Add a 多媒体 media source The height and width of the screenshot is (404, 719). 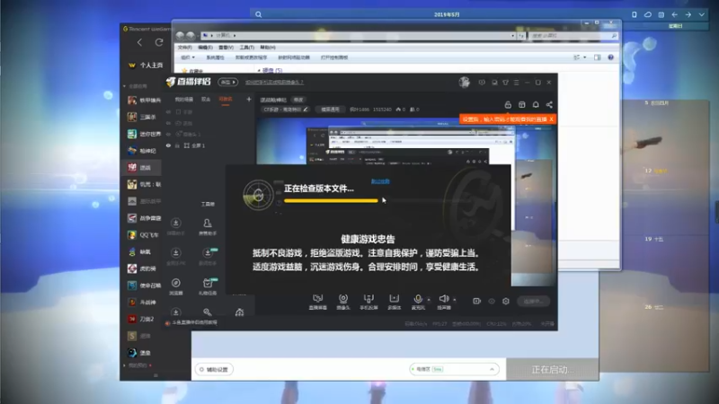point(394,302)
